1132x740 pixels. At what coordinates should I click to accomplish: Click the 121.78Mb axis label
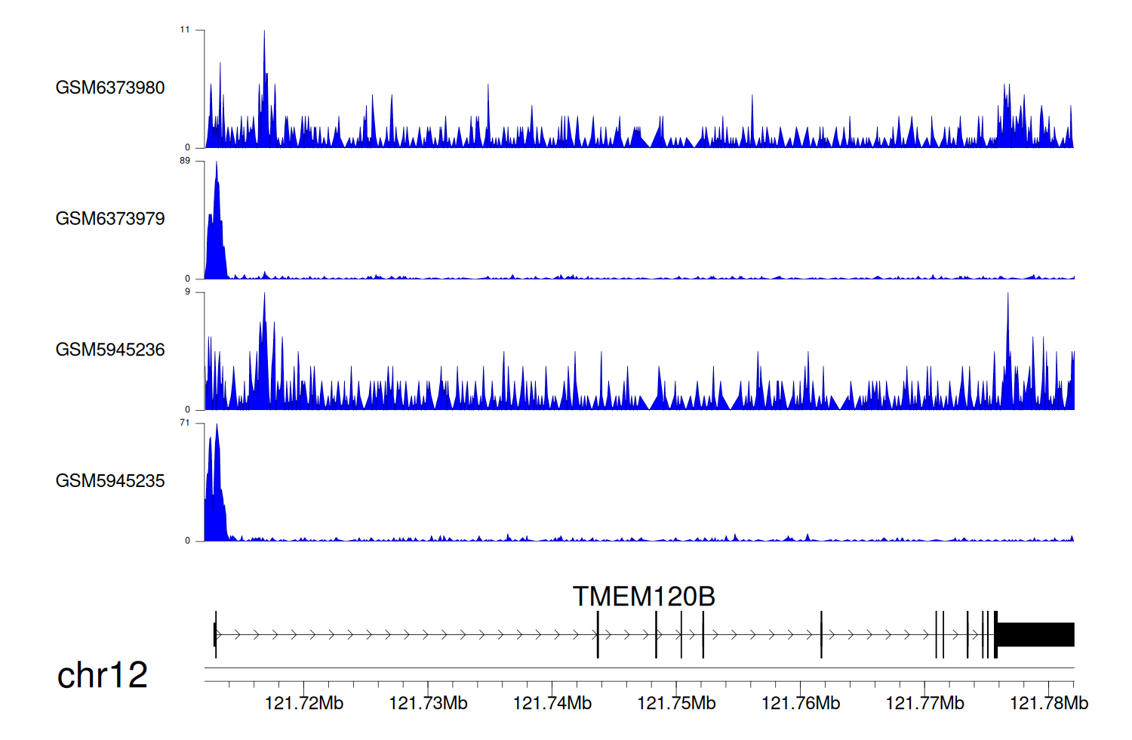click(1048, 703)
